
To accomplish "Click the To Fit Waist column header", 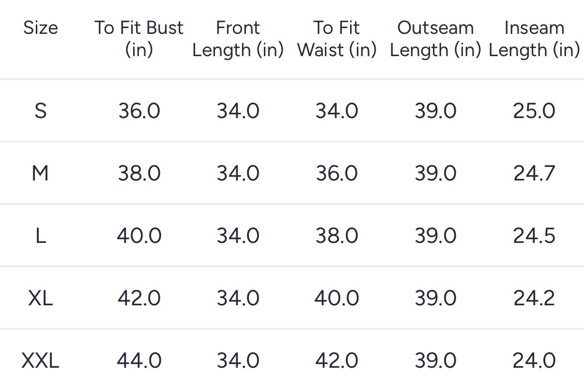I will tap(337, 39).
